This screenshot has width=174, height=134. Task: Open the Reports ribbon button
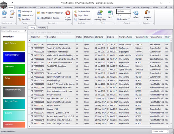147,14
